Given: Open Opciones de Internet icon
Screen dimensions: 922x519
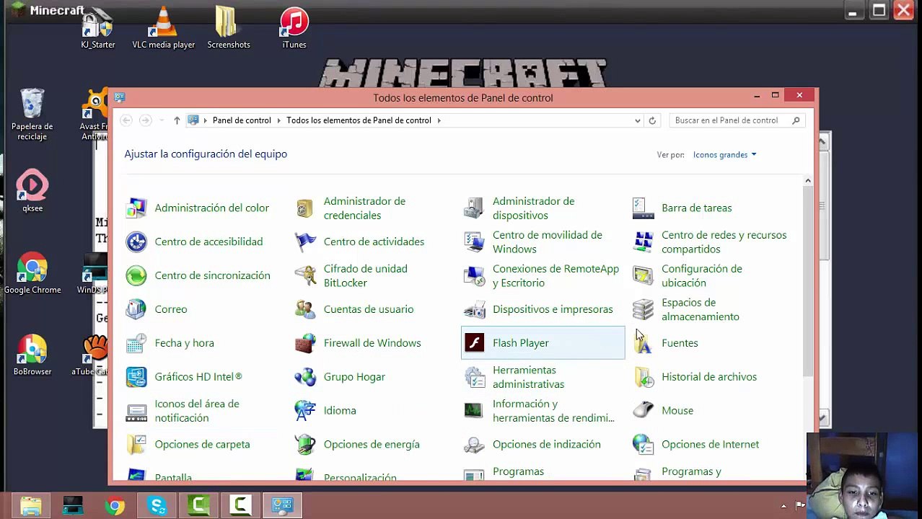Looking at the screenshot, I should point(643,444).
